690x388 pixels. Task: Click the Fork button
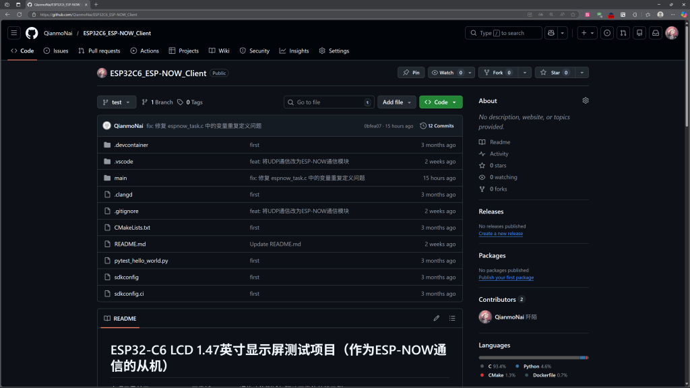tap(498, 73)
